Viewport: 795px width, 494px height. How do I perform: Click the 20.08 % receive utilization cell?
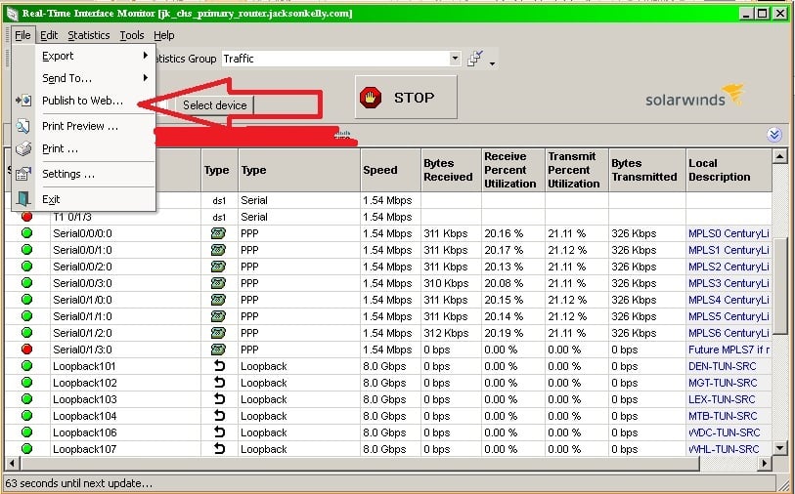[513, 283]
